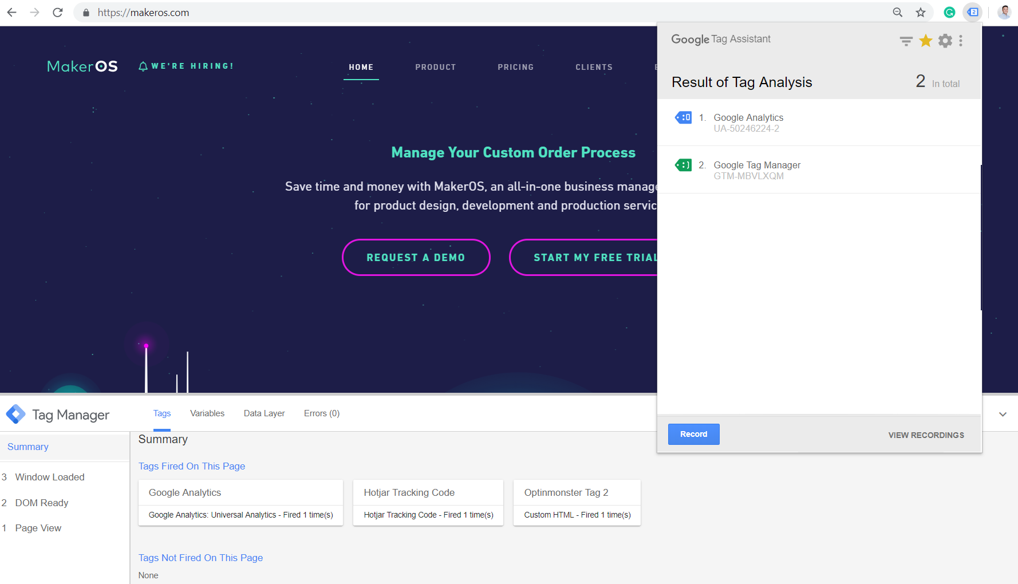This screenshot has height=584, width=1018.
Task: Click the Start My Free Trial button
Action: [x=583, y=258]
